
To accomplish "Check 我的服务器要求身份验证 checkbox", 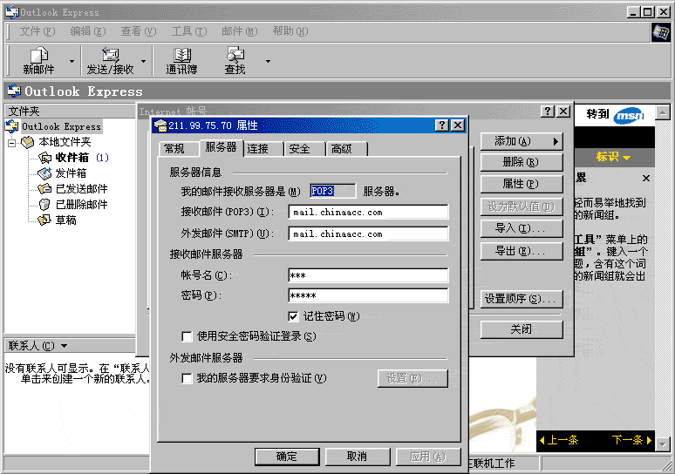I will tap(187, 378).
